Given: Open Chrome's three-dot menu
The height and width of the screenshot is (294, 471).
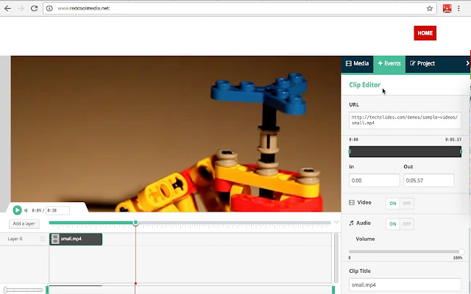Looking at the screenshot, I should click(x=462, y=9).
